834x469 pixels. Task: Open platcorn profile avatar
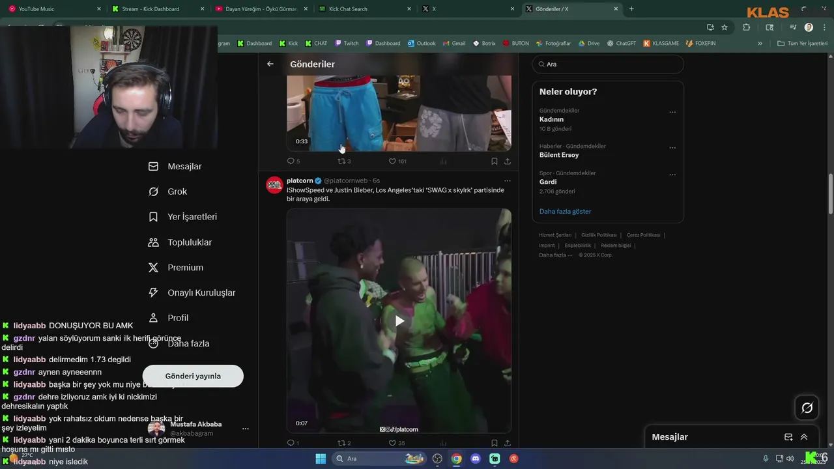[x=274, y=185]
